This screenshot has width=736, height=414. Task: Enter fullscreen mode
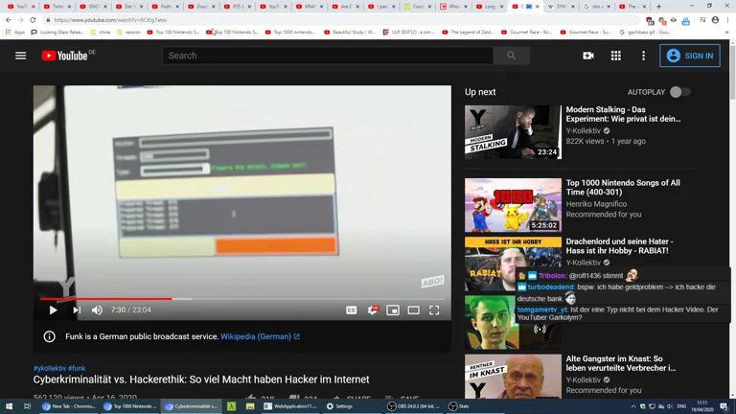tap(434, 310)
